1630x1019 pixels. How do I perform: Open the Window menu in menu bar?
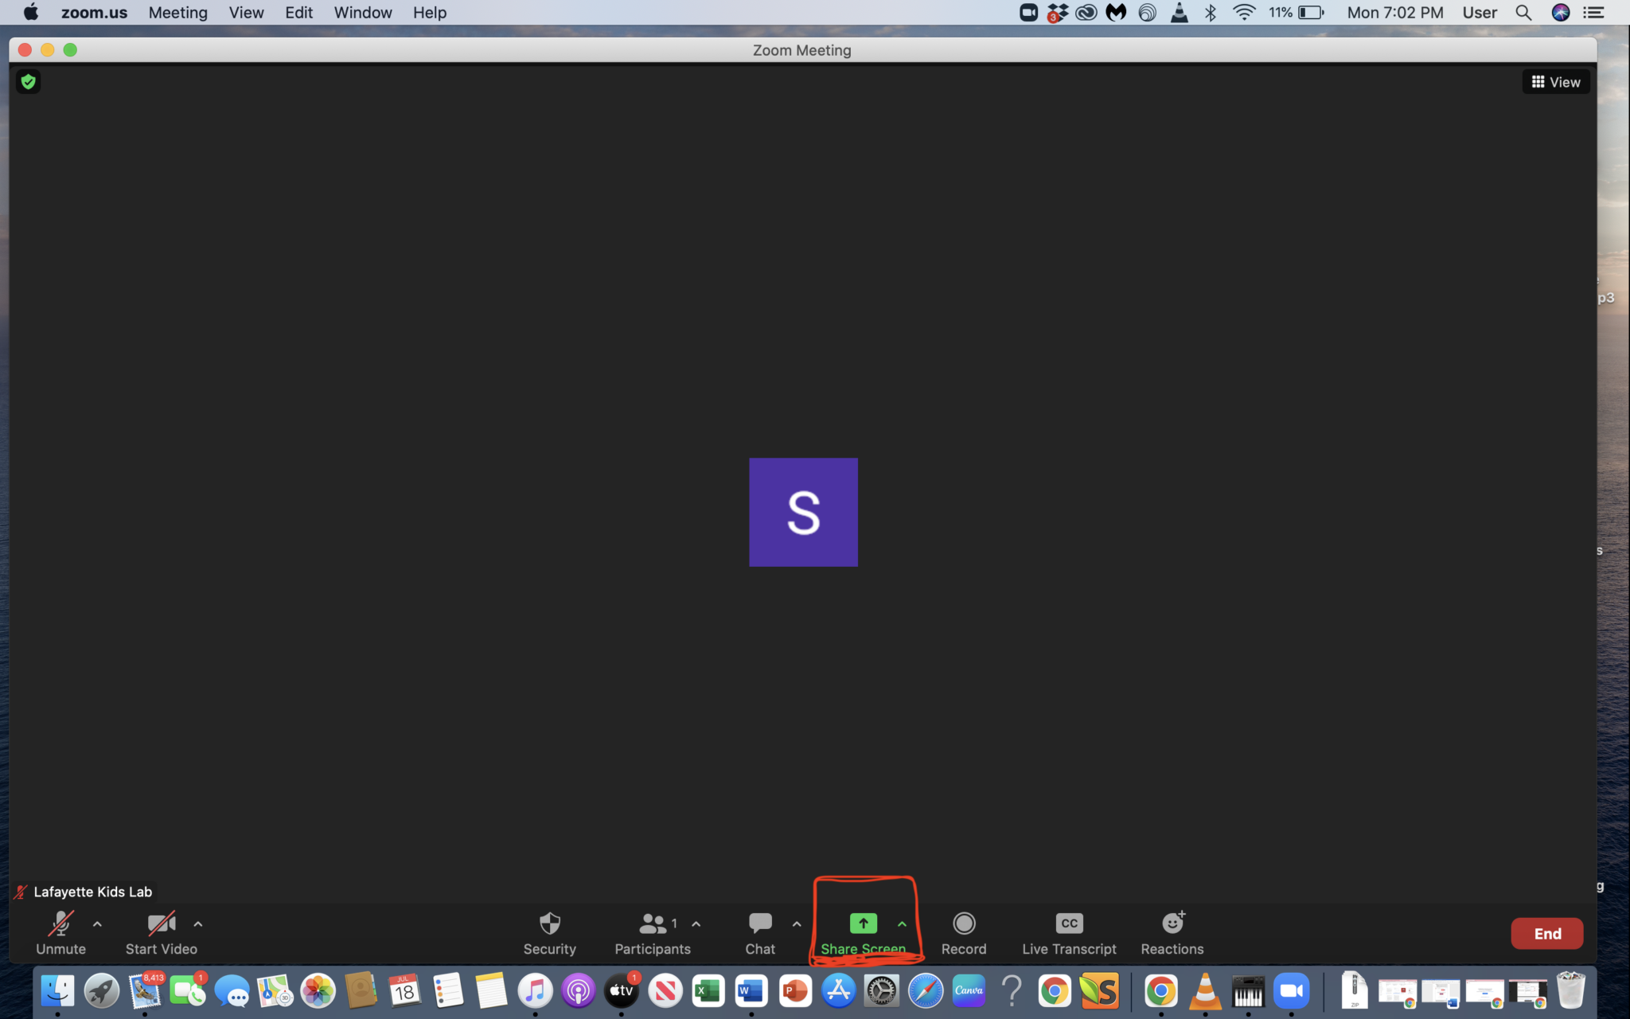[362, 13]
